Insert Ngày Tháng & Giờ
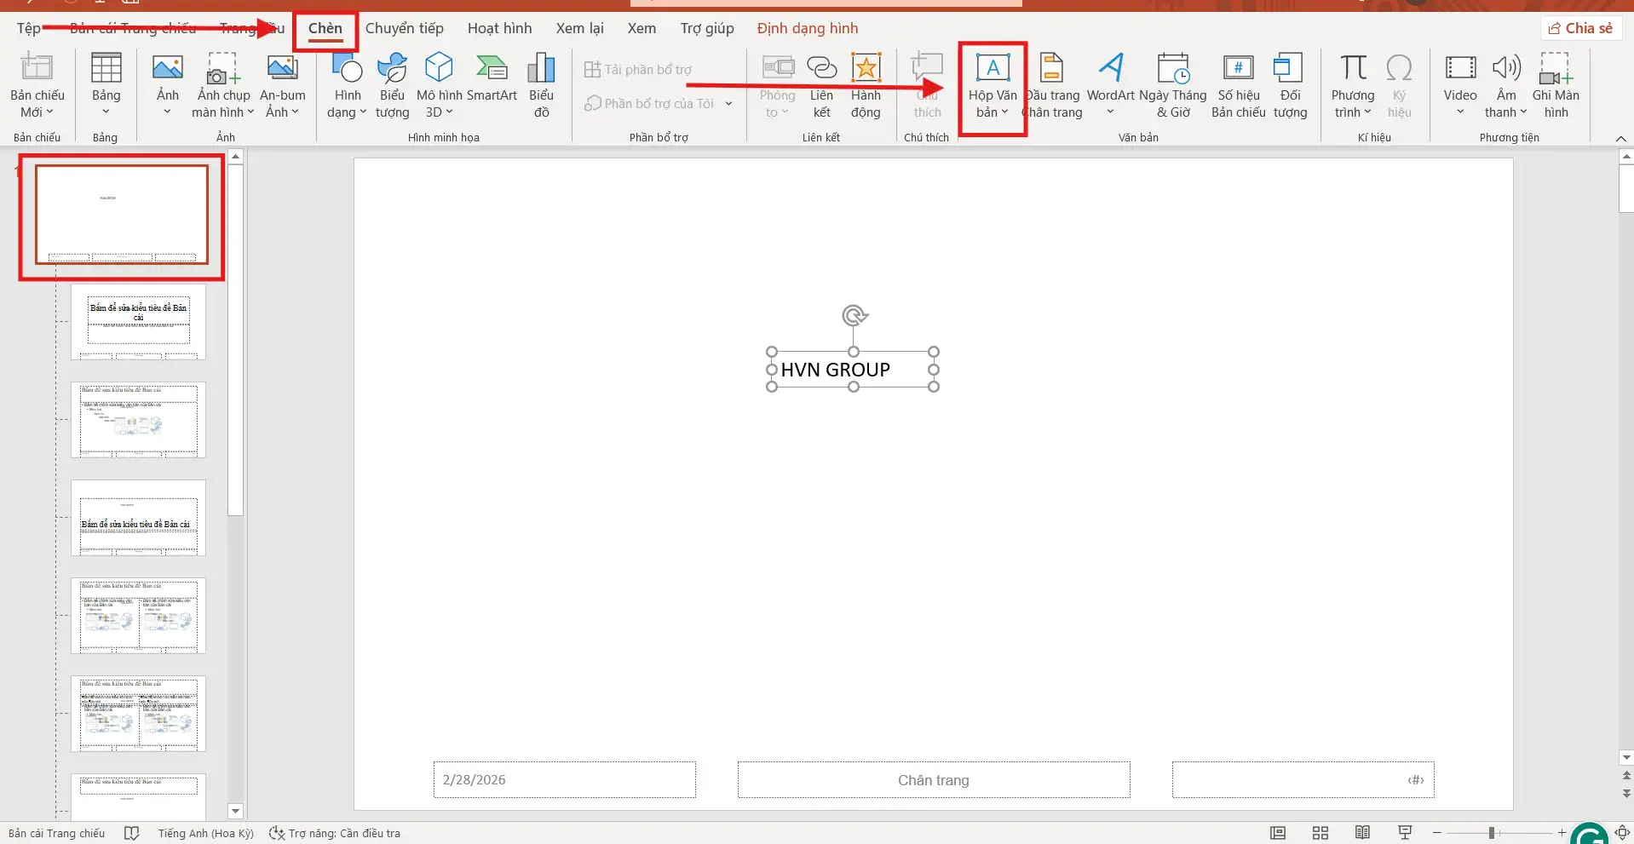Viewport: 1634px width, 844px height. [1175, 81]
